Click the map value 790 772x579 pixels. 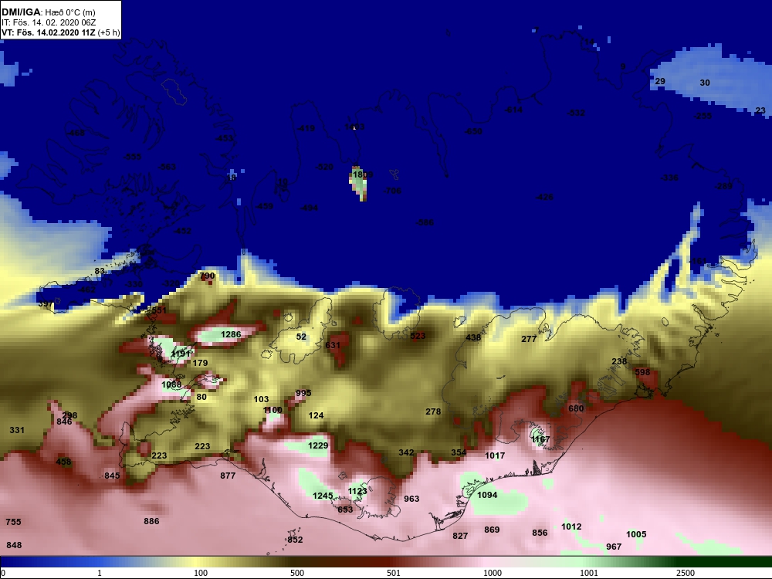point(207,276)
